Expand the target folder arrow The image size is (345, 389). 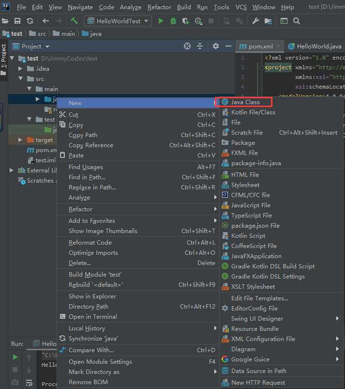point(20,140)
